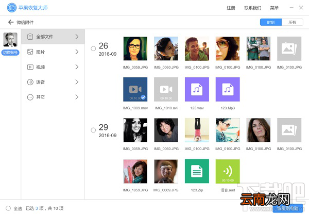Switch to the 时刻 view tab
Screen dimensions: 309x214
coord(271,22)
